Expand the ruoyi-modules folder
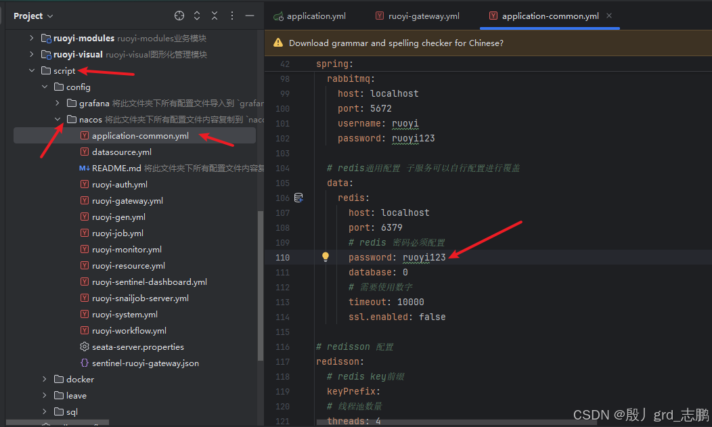This screenshot has width=712, height=427. pyautogui.click(x=31, y=38)
